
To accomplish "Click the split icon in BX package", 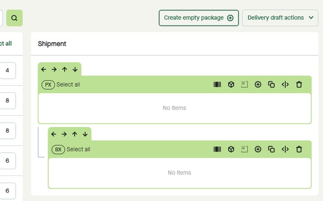I will click(x=285, y=150).
